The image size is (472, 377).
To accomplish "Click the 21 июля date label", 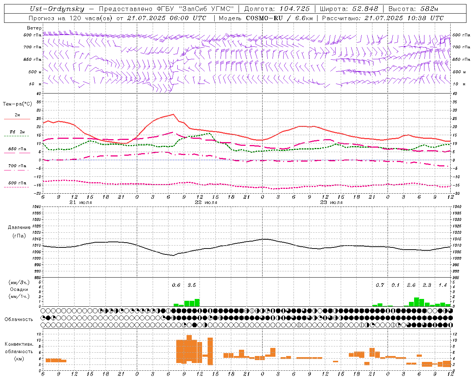I will pyautogui.click(x=80, y=202).
